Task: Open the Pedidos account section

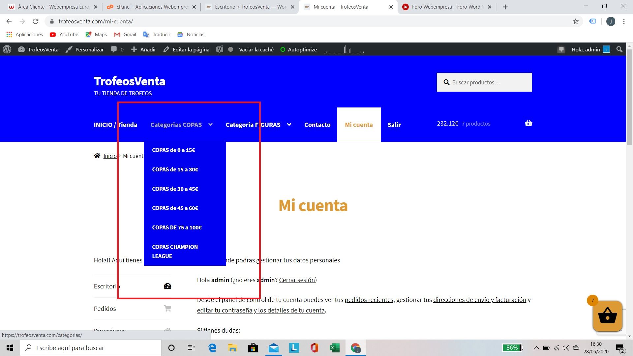Action: [133, 309]
